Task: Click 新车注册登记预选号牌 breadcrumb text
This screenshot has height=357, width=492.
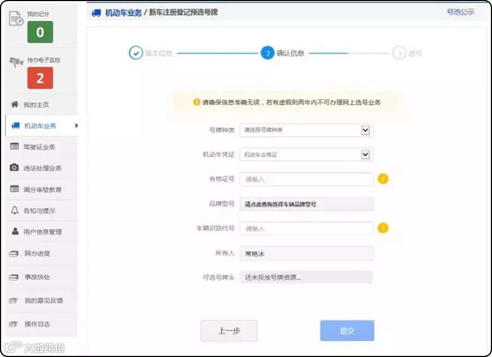Action: (183, 13)
